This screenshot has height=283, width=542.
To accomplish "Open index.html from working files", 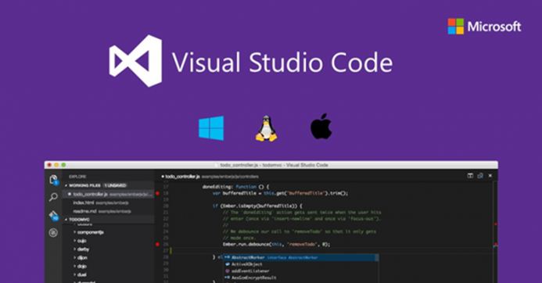I will [108, 202].
